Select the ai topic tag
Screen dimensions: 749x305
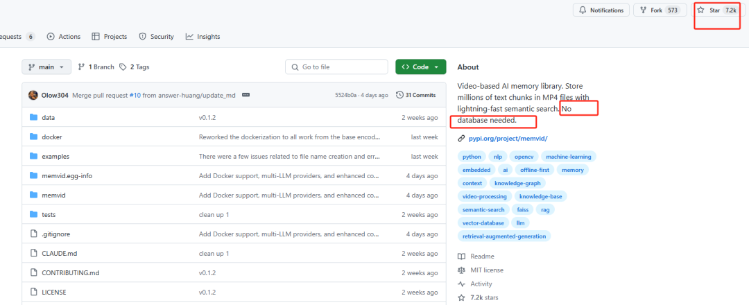[x=506, y=169]
